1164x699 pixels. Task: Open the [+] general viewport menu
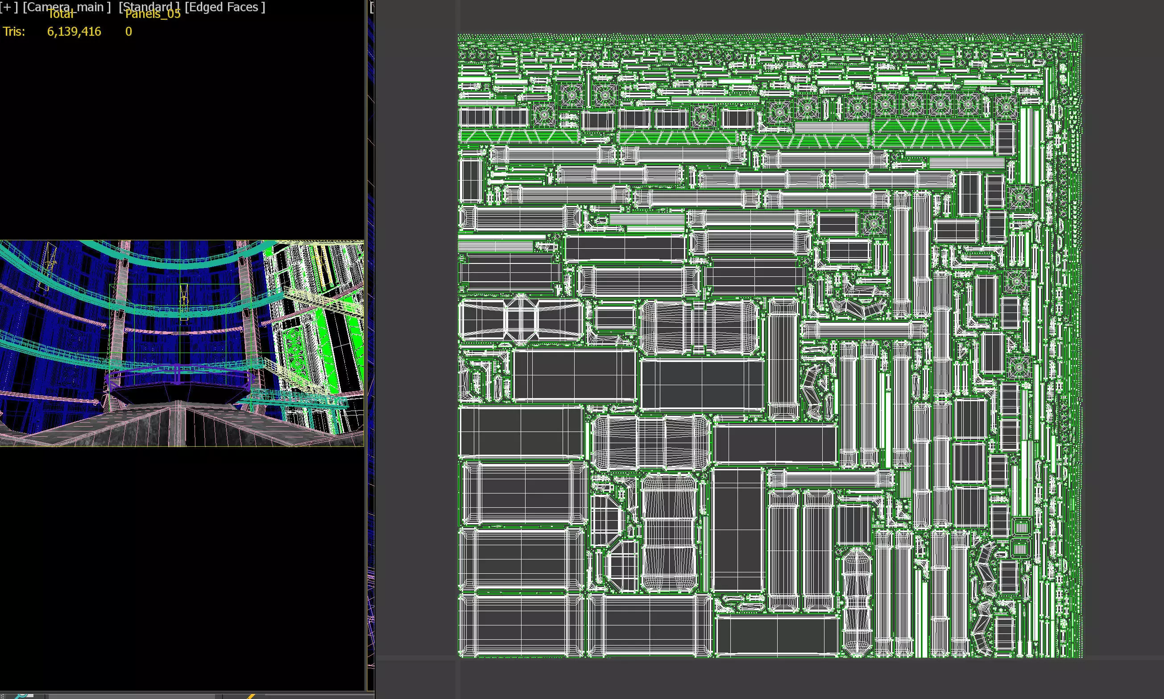[8, 7]
